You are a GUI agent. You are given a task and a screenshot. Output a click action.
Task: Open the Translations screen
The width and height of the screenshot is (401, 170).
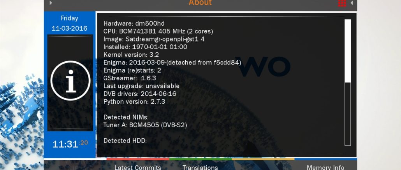[200, 167]
